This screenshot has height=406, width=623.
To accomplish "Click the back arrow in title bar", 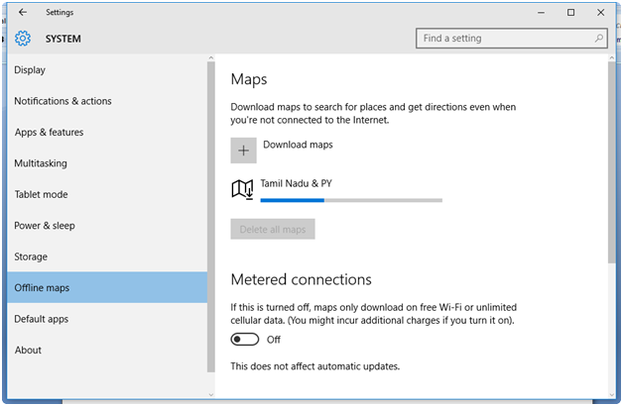I will tap(23, 13).
